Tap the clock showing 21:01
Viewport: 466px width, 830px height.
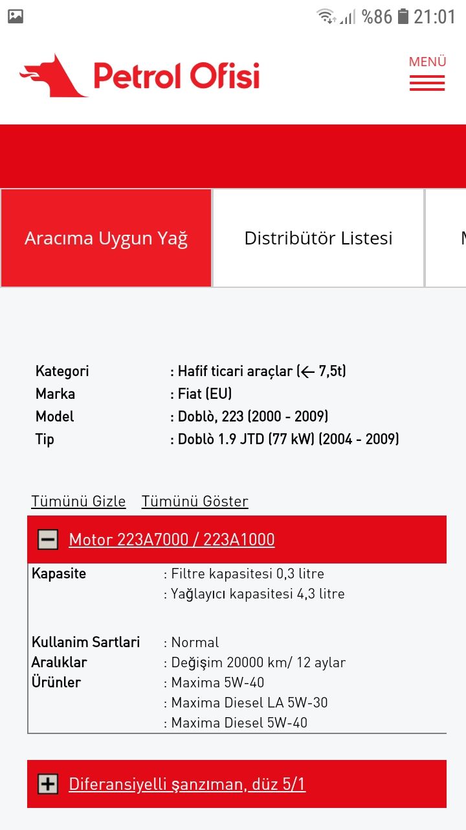coord(434,17)
